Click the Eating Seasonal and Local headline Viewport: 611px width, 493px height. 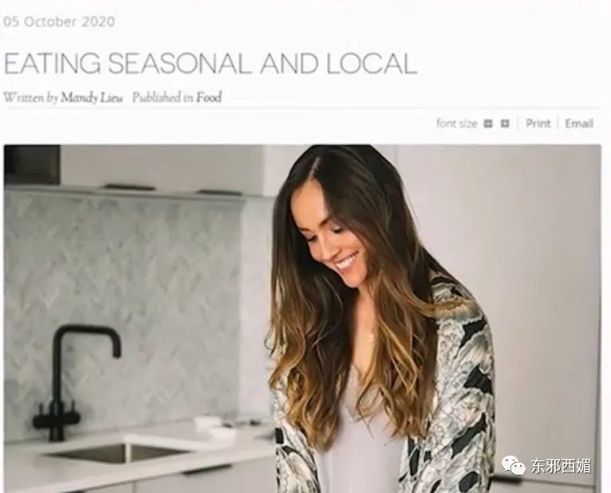211,64
